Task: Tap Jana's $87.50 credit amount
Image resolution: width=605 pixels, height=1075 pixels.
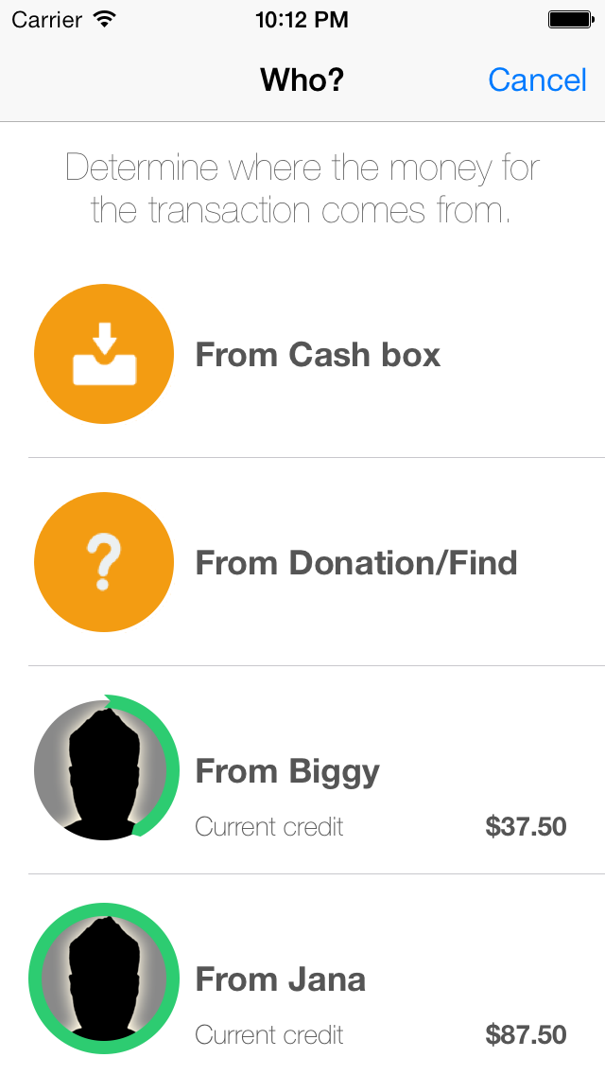Action: pos(526,1034)
